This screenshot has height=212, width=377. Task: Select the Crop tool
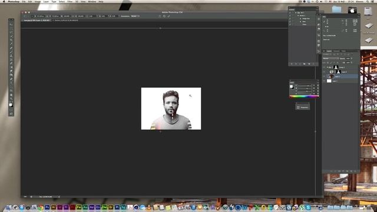click(11, 40)
